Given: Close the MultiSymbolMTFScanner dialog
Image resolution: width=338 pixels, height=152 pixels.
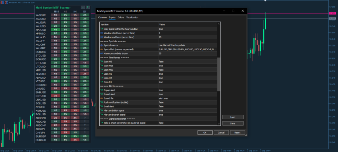Looking at the screenshot, I should point(243,11).
